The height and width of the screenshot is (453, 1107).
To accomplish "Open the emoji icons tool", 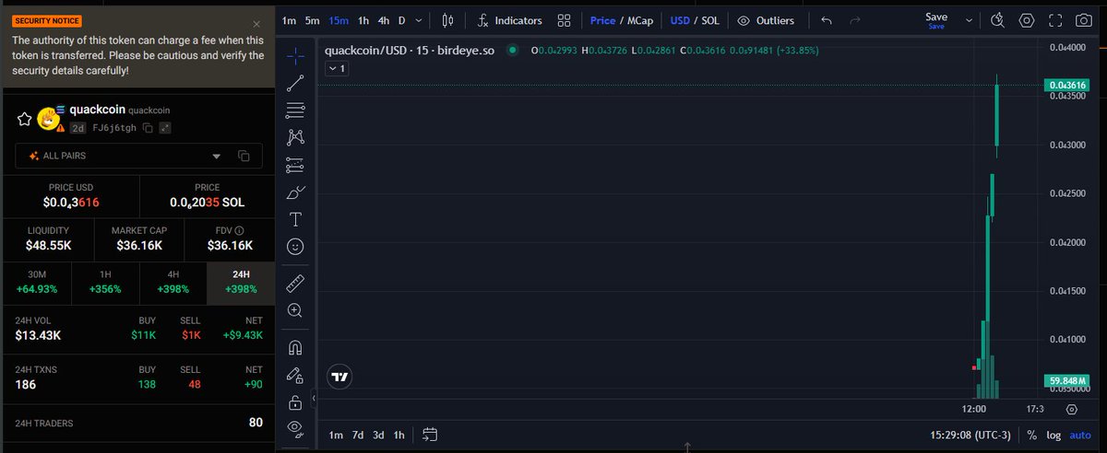I will pos(295,246).
